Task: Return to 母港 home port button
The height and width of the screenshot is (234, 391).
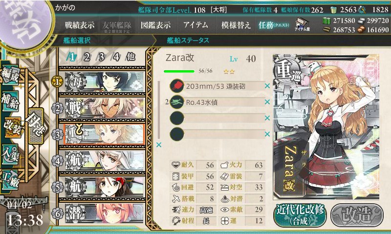Action: [x=36, y=126]
